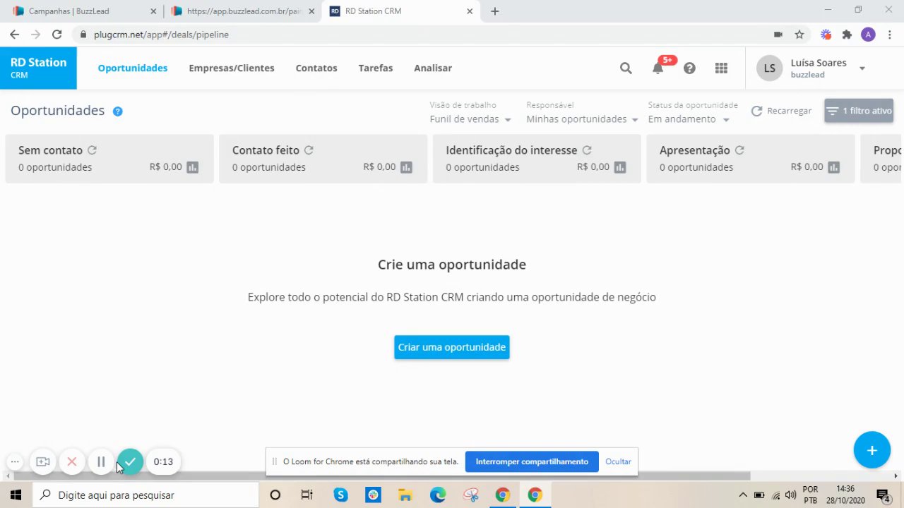Open the Minhas oportunidades dropdown
The height and width of the screenshot is (508, 904).
click(582, 119)
